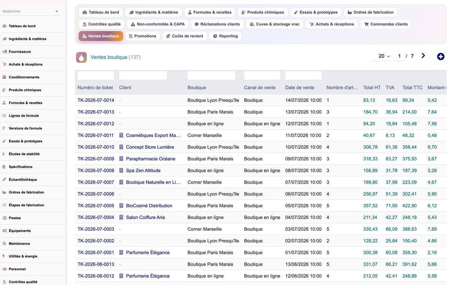Click the blue plus icon to add a sale
Image resolution: width=456 pixels, height=285 pixels.
441,57
